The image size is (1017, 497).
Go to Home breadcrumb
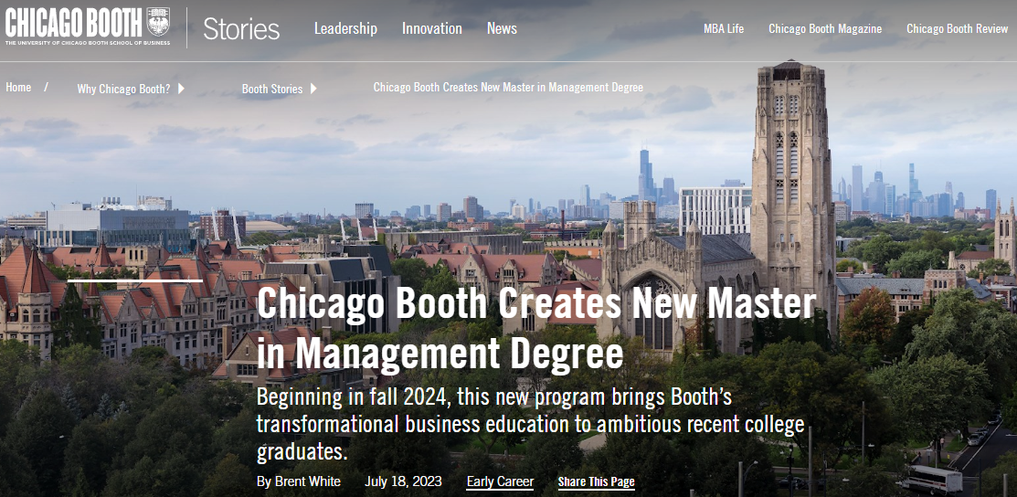(18, 87)
